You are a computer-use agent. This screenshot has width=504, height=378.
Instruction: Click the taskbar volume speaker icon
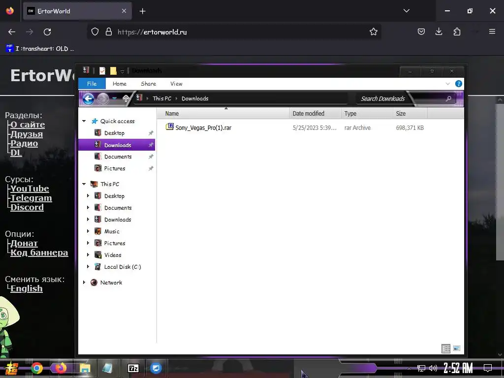(433, 368)
